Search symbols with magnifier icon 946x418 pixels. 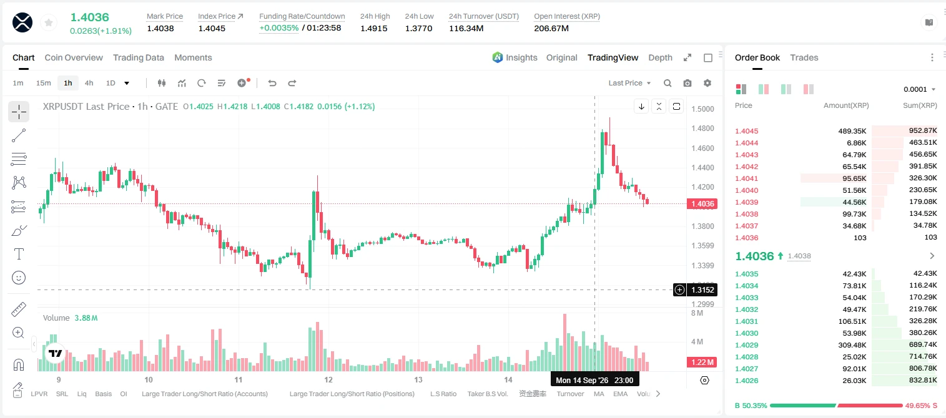pos(668,83)
